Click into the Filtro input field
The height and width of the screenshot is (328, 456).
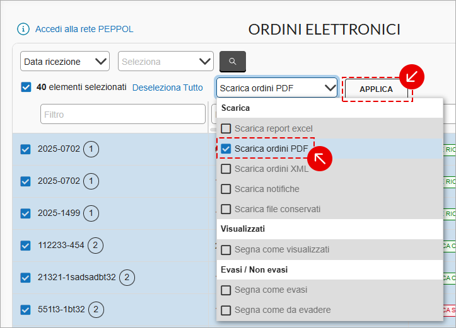[x=123, y=114]
